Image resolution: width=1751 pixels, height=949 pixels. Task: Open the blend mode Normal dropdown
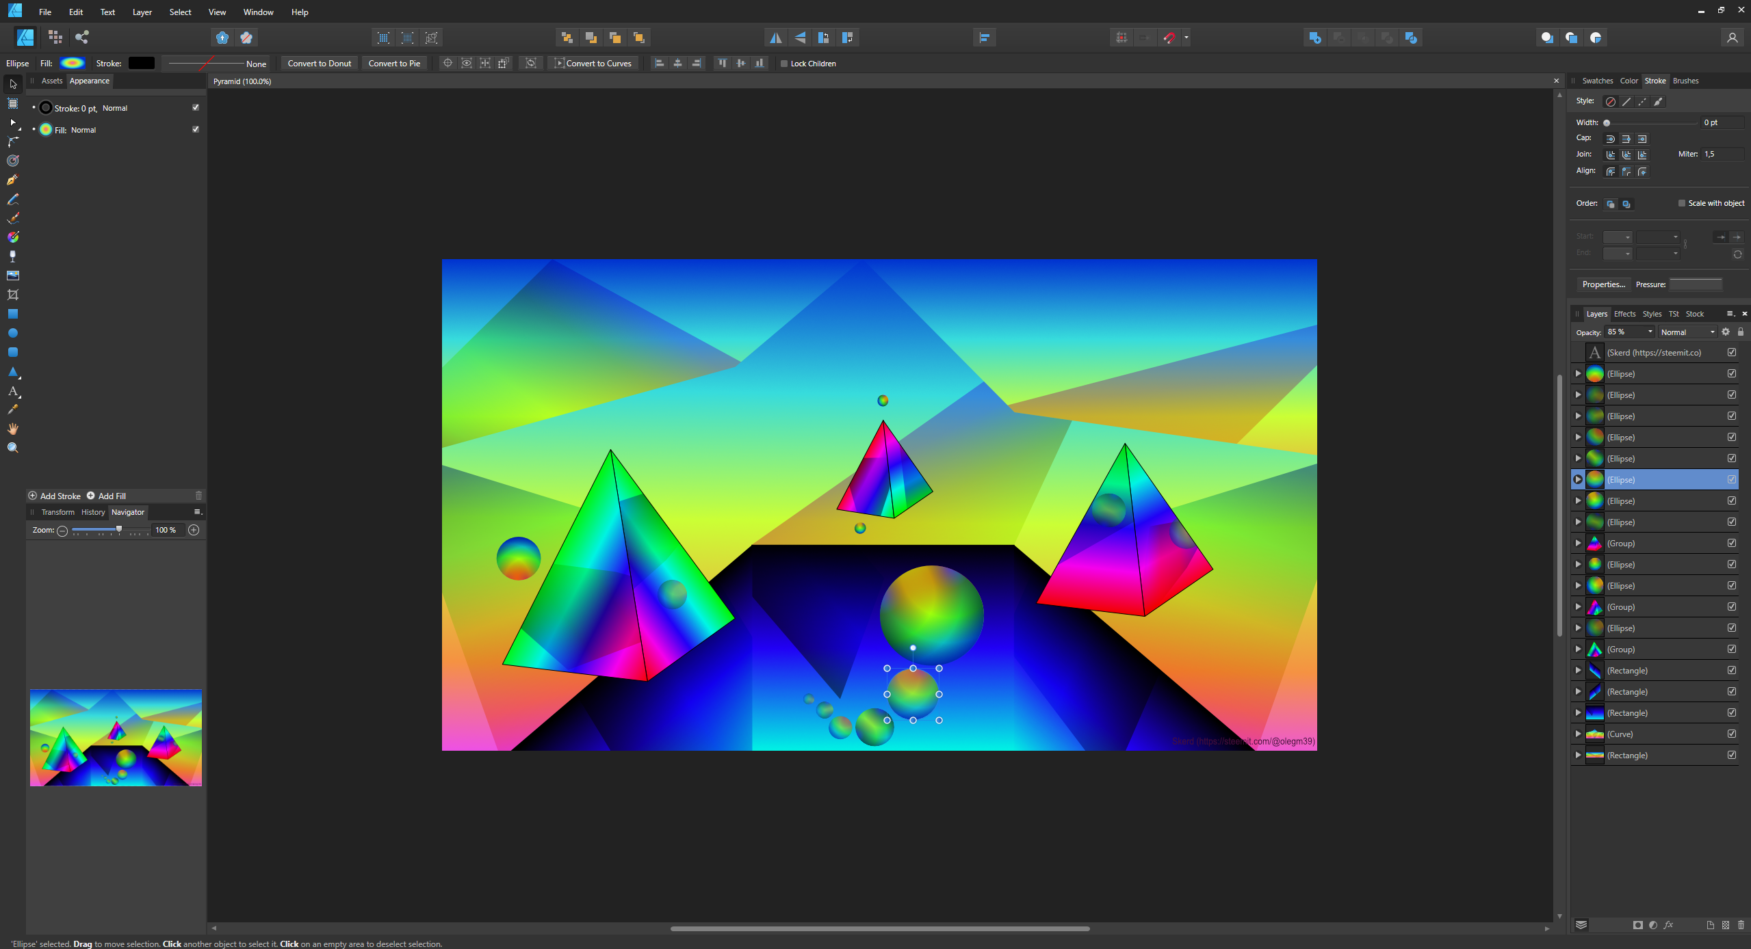coord(1687,332)
